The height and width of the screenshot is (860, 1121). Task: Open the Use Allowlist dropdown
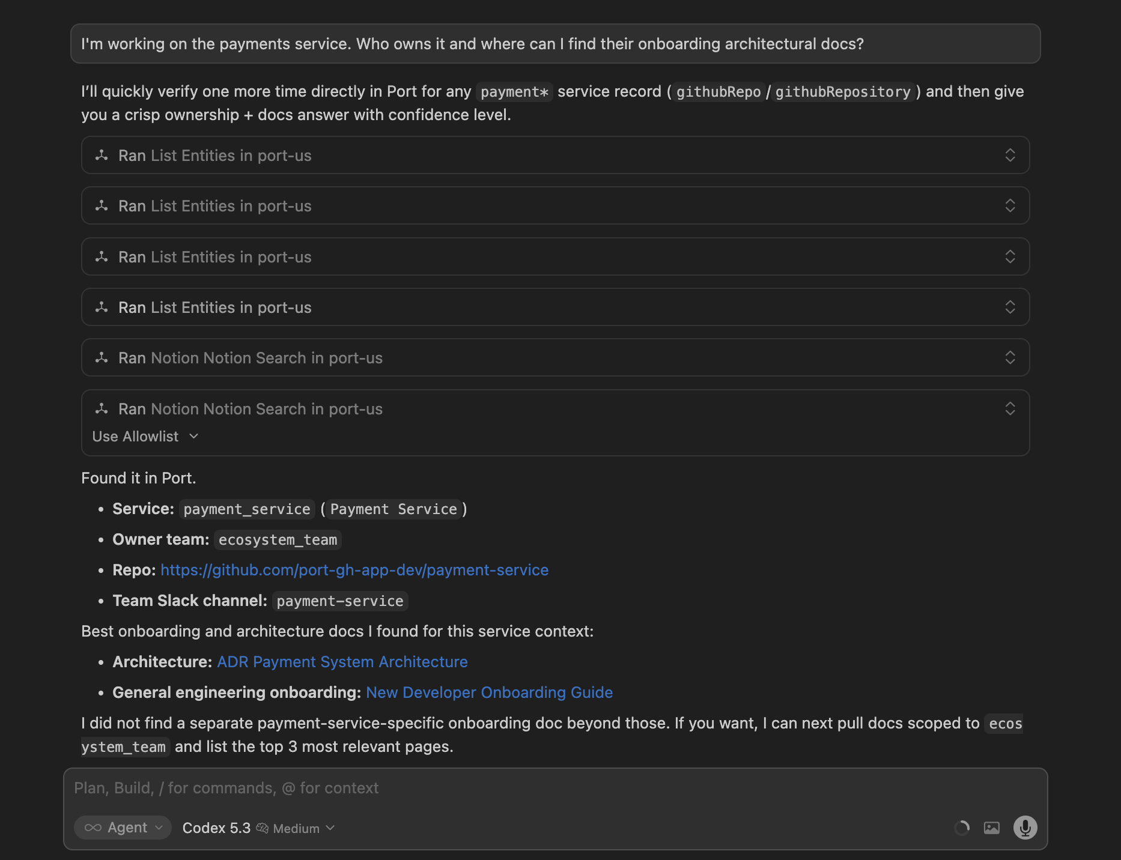pos(145,437)
